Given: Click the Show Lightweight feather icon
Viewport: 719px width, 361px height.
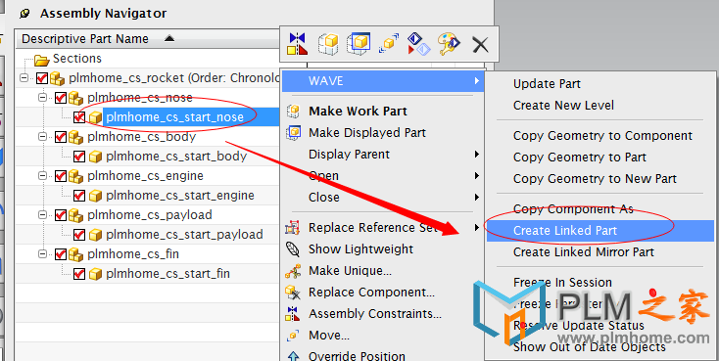Looking at the screenshot, I should pyautogui.click(x=293, y=249).
